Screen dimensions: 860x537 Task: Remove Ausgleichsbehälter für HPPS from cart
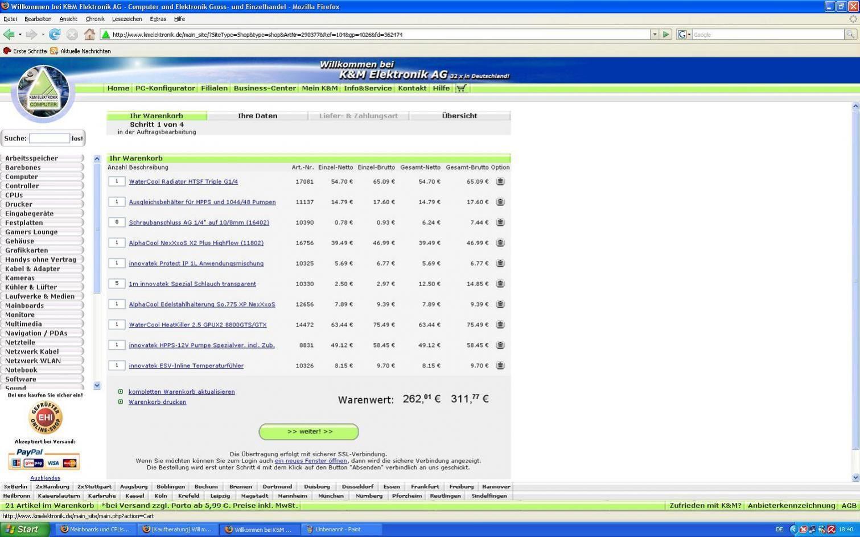(x=500, y=202)
